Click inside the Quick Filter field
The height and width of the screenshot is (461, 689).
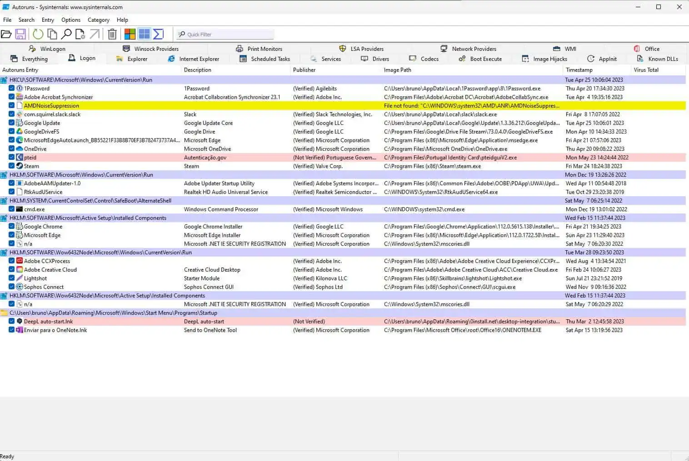point(225,34)
